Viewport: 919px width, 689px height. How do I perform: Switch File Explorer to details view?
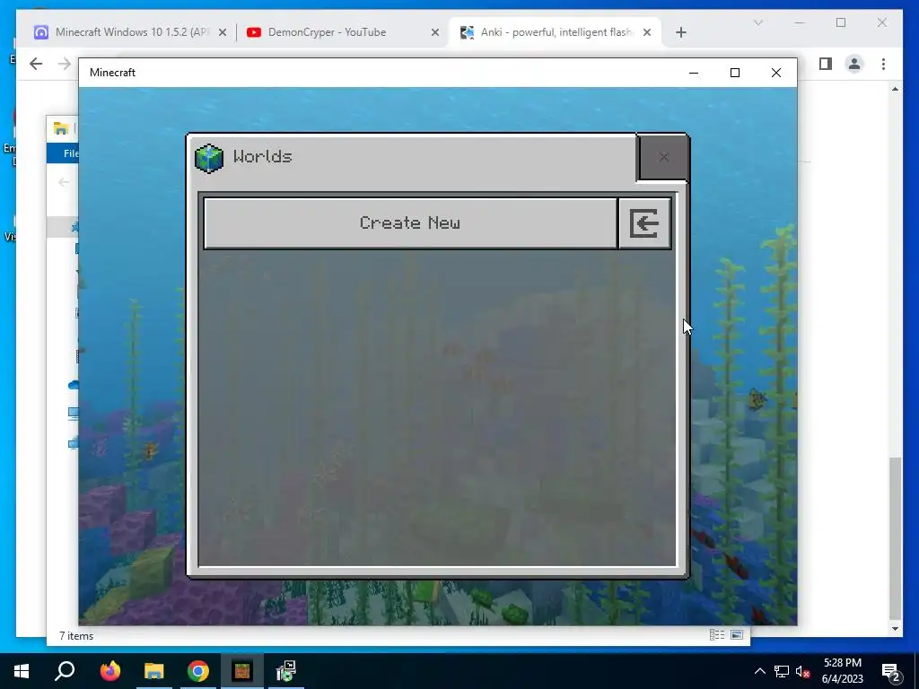(x=717, y=635)
